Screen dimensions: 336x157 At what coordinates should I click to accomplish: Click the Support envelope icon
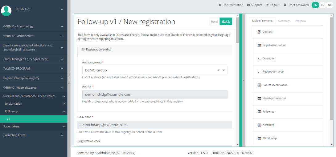point(249,5)
